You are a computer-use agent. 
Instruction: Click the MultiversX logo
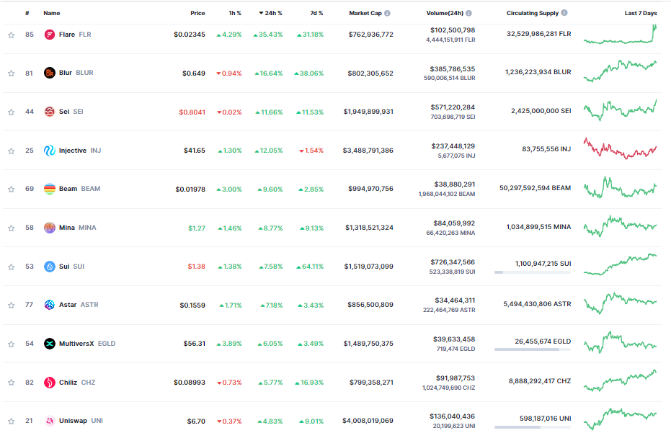coord(50,344)
